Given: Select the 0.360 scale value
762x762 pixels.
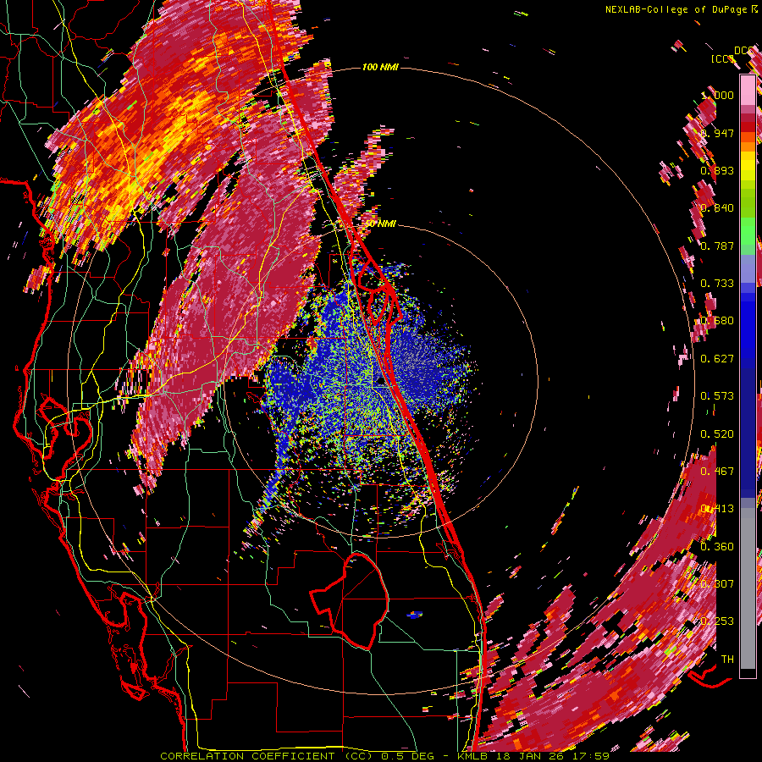Looking at the screenshot, I should tap(717, 547).
